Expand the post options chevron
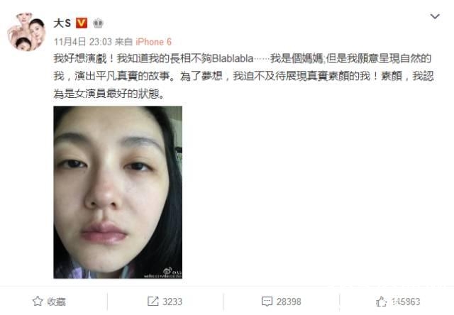Screen dimensions: 454x315 (x=435, y=16)
